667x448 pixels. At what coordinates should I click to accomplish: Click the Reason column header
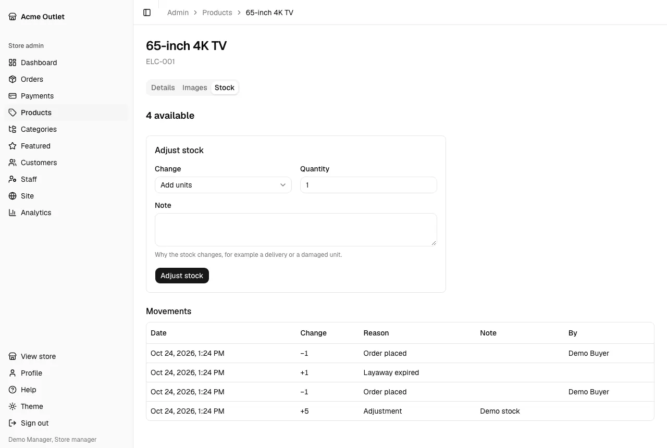[x=376, y=333]
